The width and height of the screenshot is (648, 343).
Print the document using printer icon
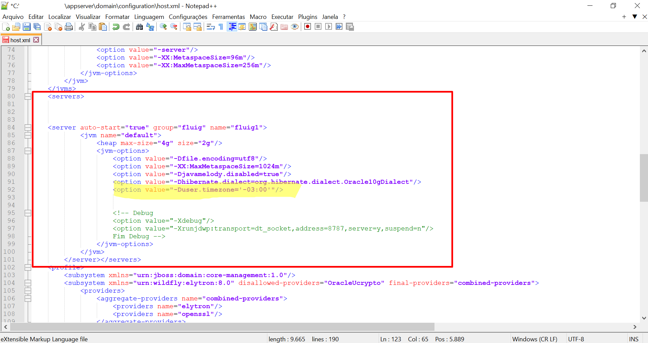69,27
